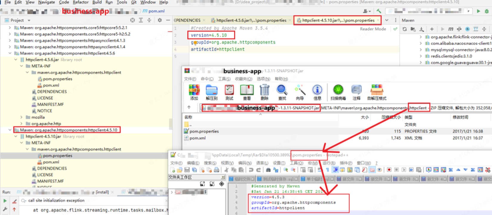The image size is (492, 215).
Task: Click WinRAR Add (添加) icon
Action: tap(194, 92)
